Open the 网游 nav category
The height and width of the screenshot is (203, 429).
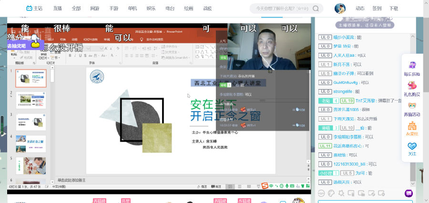(95, 9)
